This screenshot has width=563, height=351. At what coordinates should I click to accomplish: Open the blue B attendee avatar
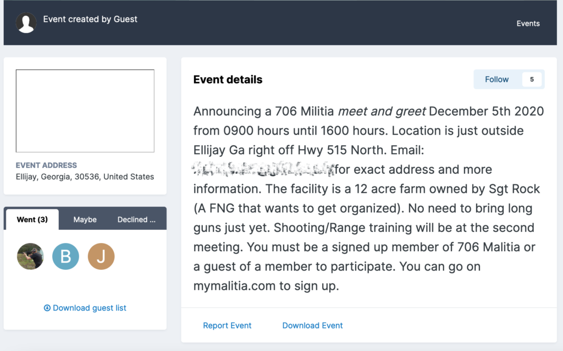(x=66, y=257)
